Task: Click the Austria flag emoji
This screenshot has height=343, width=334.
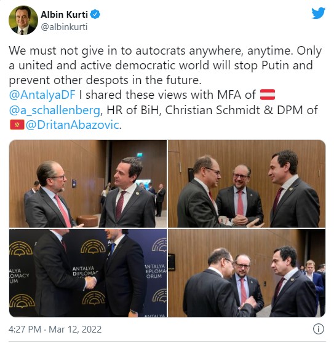Action: (x=268, y=94)
